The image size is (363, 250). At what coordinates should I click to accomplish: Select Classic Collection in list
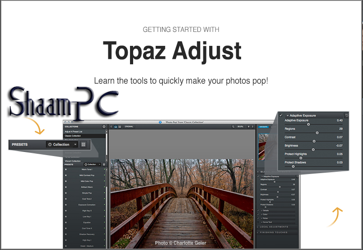coord(73,136)
